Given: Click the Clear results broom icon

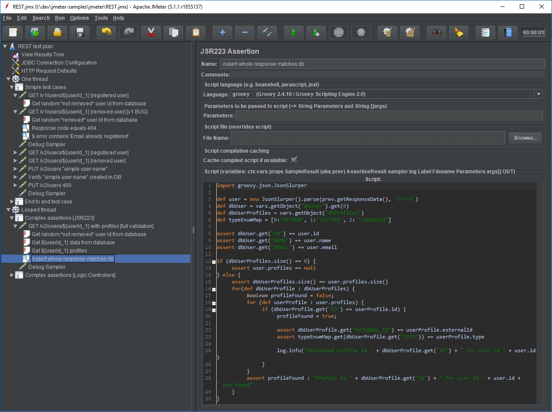Looking at the screenshot, I should pyautogui.click(x=388, y=32).
